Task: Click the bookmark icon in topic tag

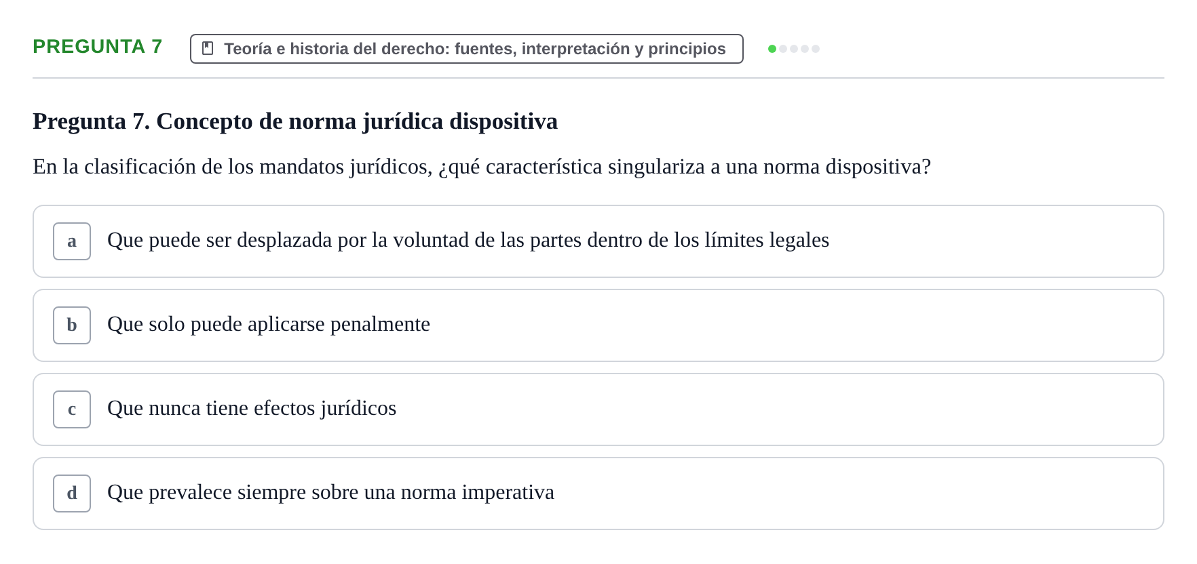Action: point(208,49)
